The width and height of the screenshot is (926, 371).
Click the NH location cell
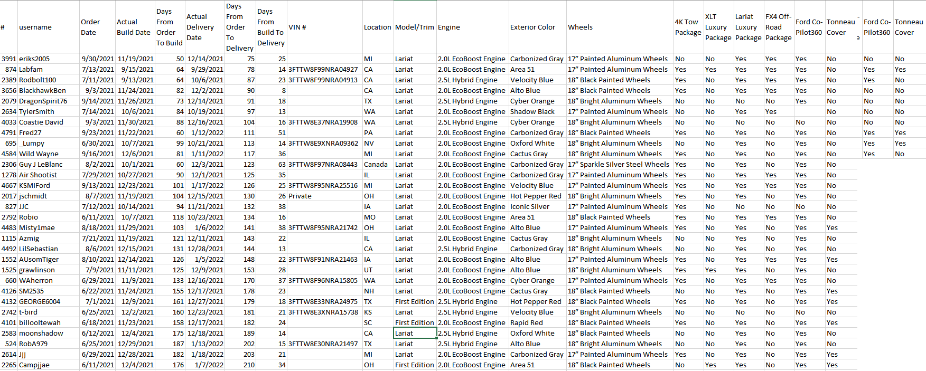[x=378, y=291]
